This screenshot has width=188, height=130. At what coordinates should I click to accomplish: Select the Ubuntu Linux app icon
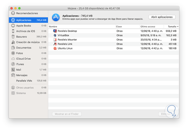click(x=55, y=48)
